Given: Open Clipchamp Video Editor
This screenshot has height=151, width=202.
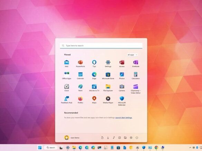Looking at the screenshot, I should tap(135, 89).
